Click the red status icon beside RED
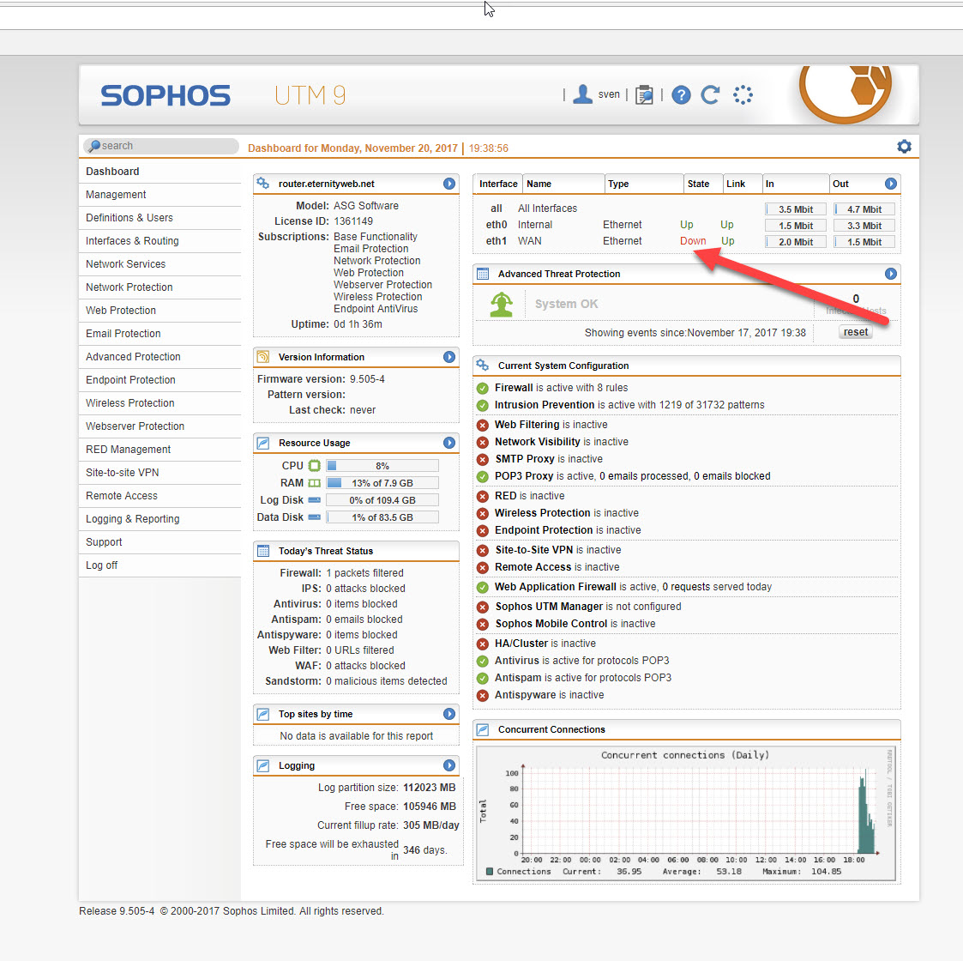The image size is (963, 961). coord(483,496)
